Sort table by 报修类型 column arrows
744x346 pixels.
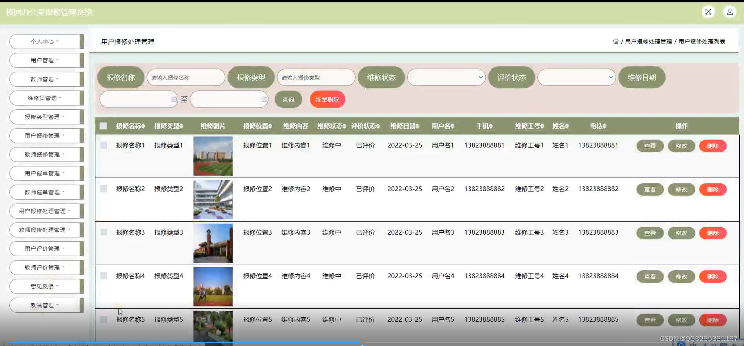(181, 126)
